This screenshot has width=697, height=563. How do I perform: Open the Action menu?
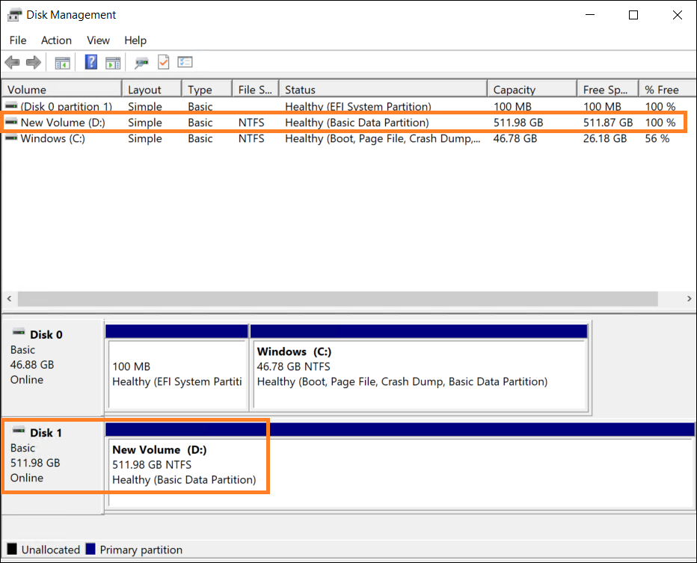pyautogui.click(x=56, y=40)
